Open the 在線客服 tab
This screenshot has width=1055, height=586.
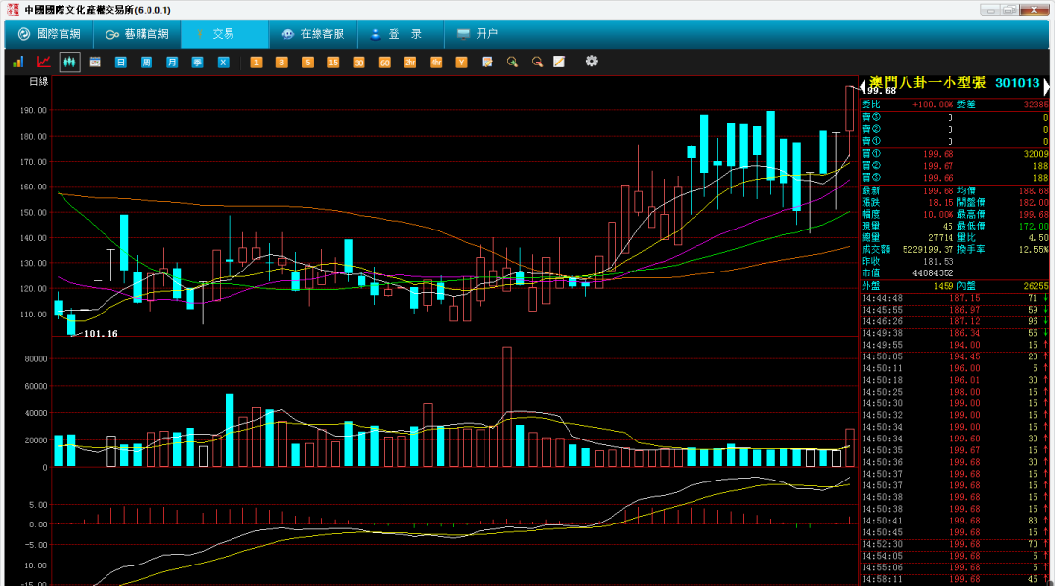point(313,33)
